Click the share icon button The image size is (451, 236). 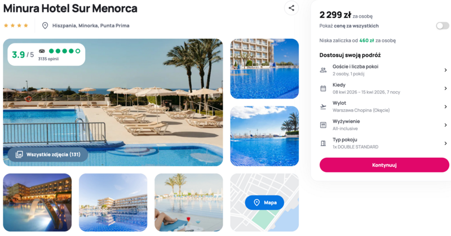click(291, 8)
